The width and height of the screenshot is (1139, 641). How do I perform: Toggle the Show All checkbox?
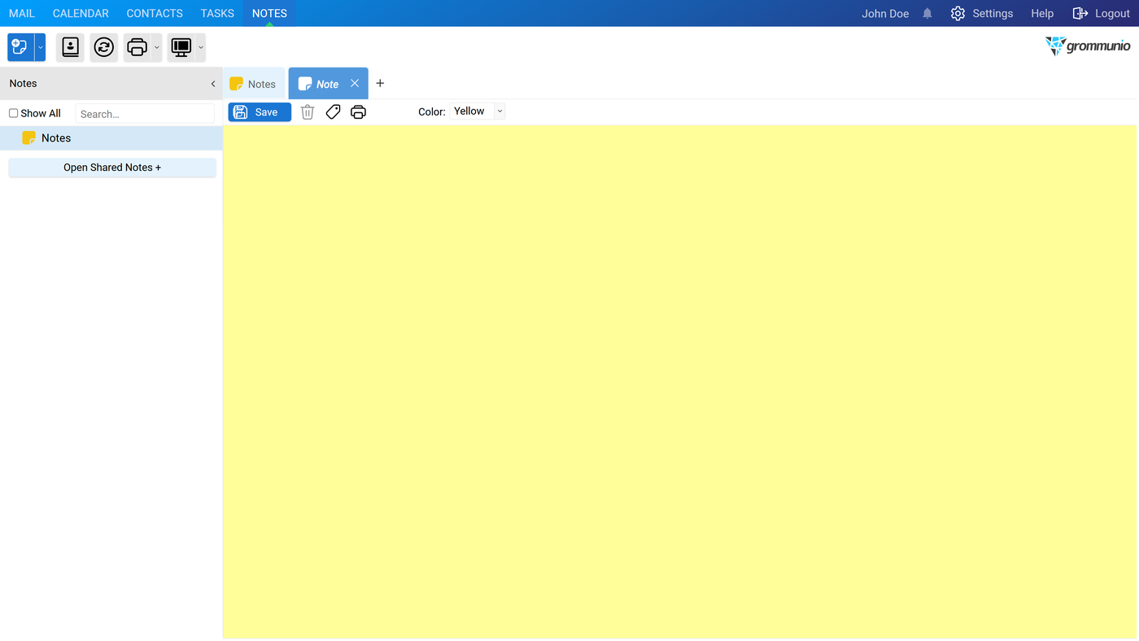tap(13, 113)
